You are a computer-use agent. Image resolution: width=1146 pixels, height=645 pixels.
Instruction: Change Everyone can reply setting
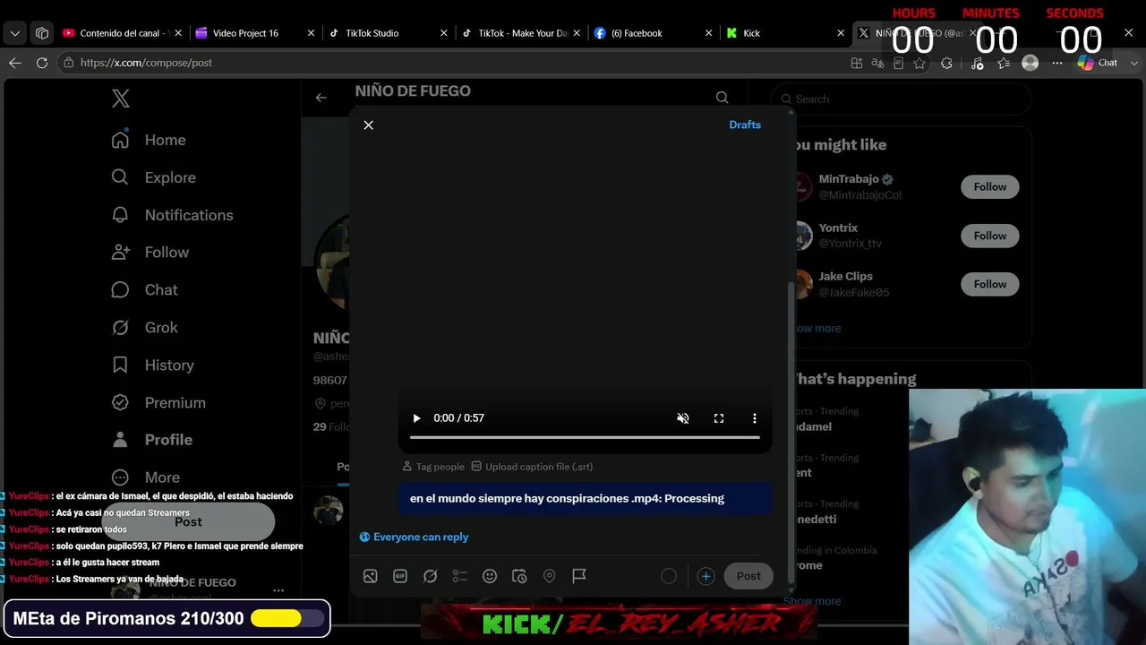414,537
